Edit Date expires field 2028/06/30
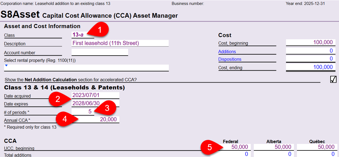This screenshot has height=157, width=339. pos(95,103)
